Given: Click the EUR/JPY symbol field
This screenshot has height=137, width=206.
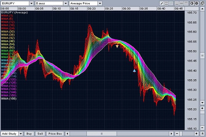Looking at the screenshot, I should pos(15,3).
